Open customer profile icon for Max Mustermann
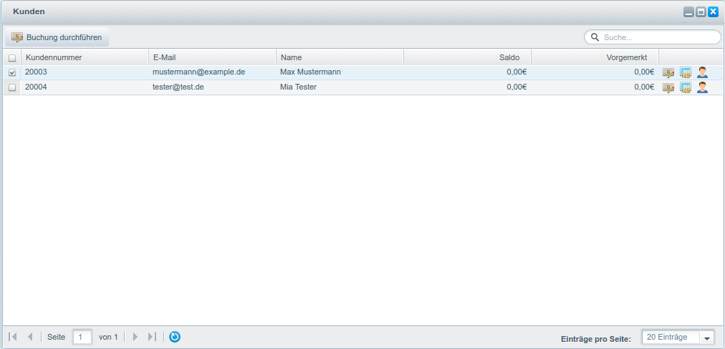Screen dimensions: 725x349 [702, 72]
